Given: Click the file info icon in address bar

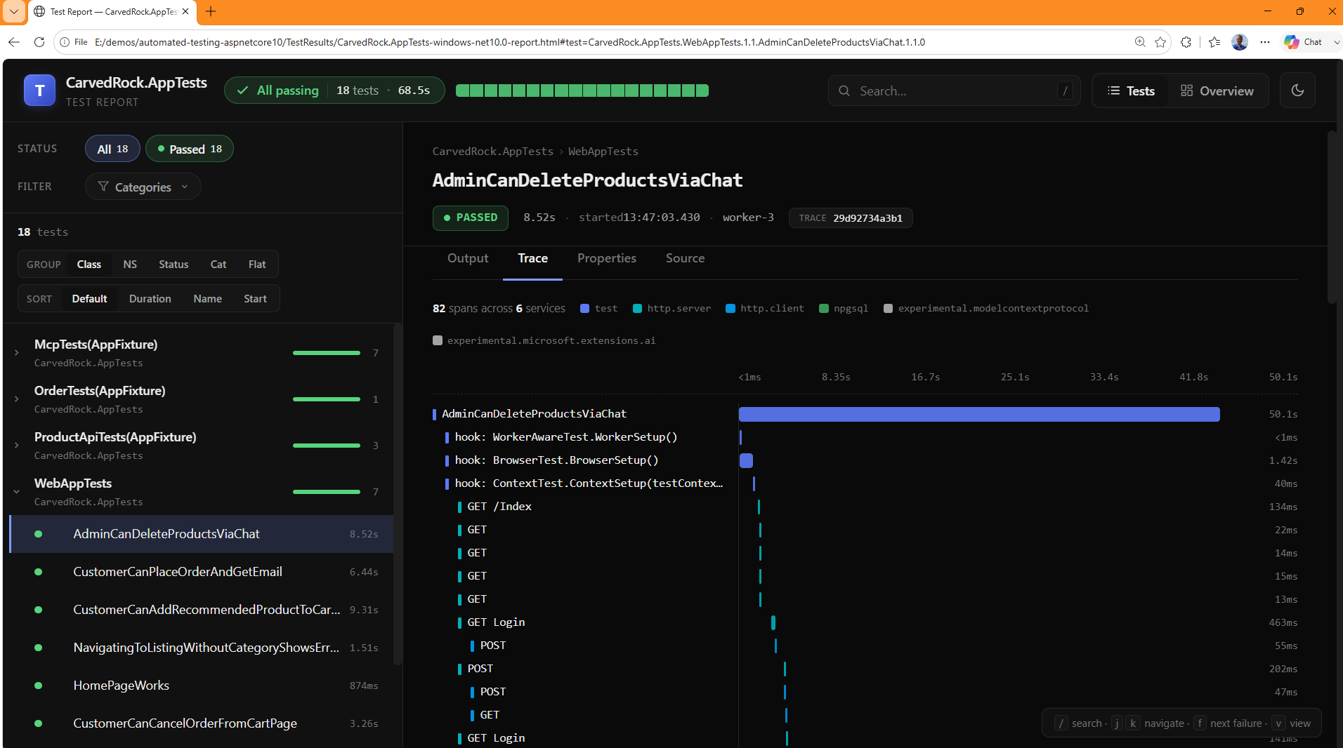Looking at the screenshot, I should [x=65, y=42].
